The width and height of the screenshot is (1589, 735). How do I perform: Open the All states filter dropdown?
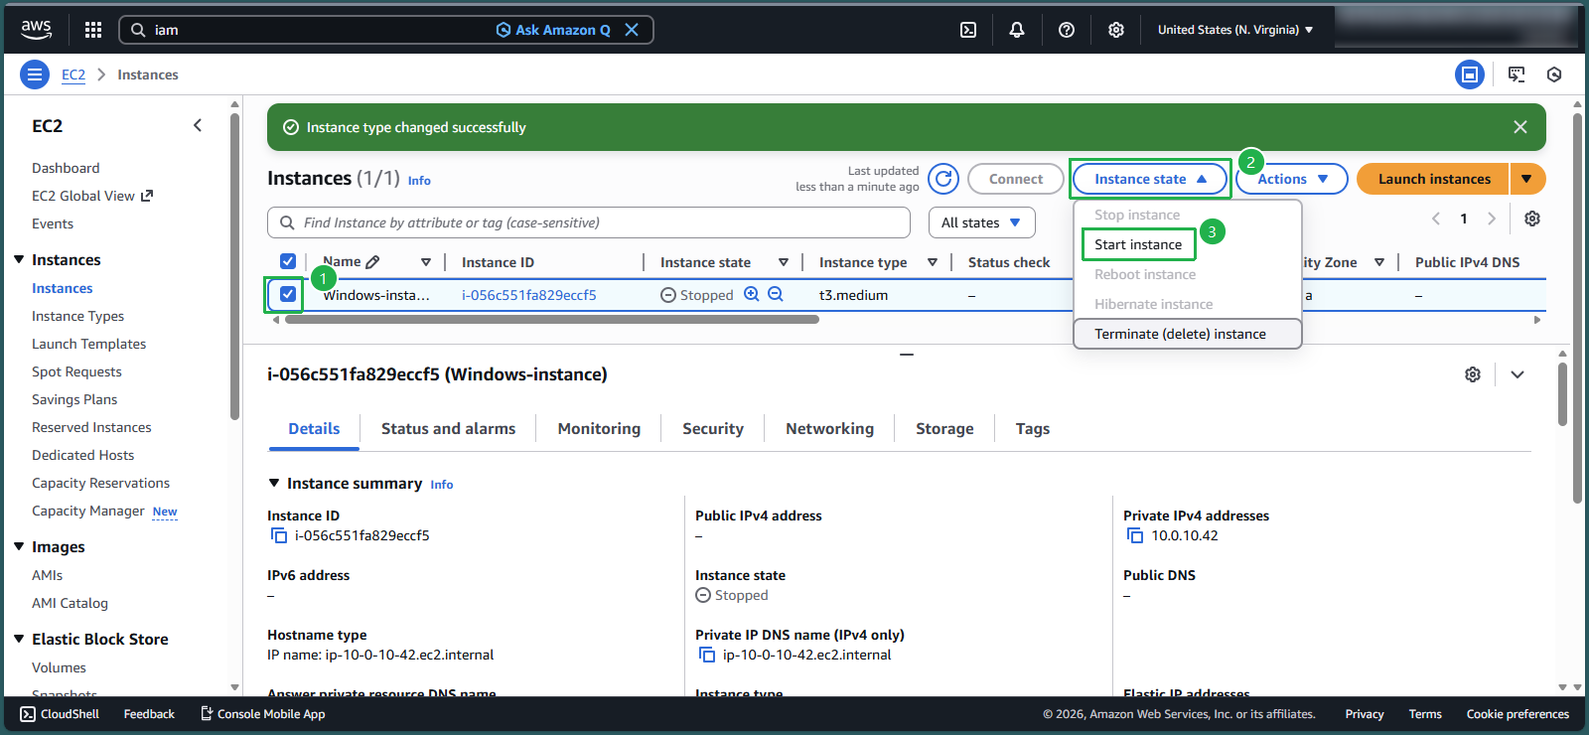[x=981, y=222]
